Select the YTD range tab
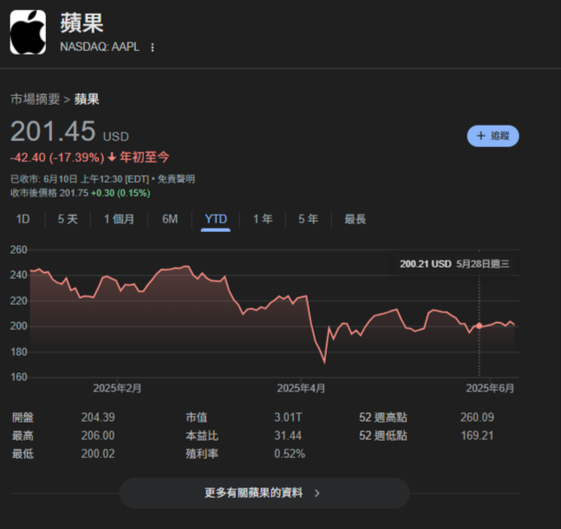Viewport: 561px width, 529px height. click(x=216, y=219)
